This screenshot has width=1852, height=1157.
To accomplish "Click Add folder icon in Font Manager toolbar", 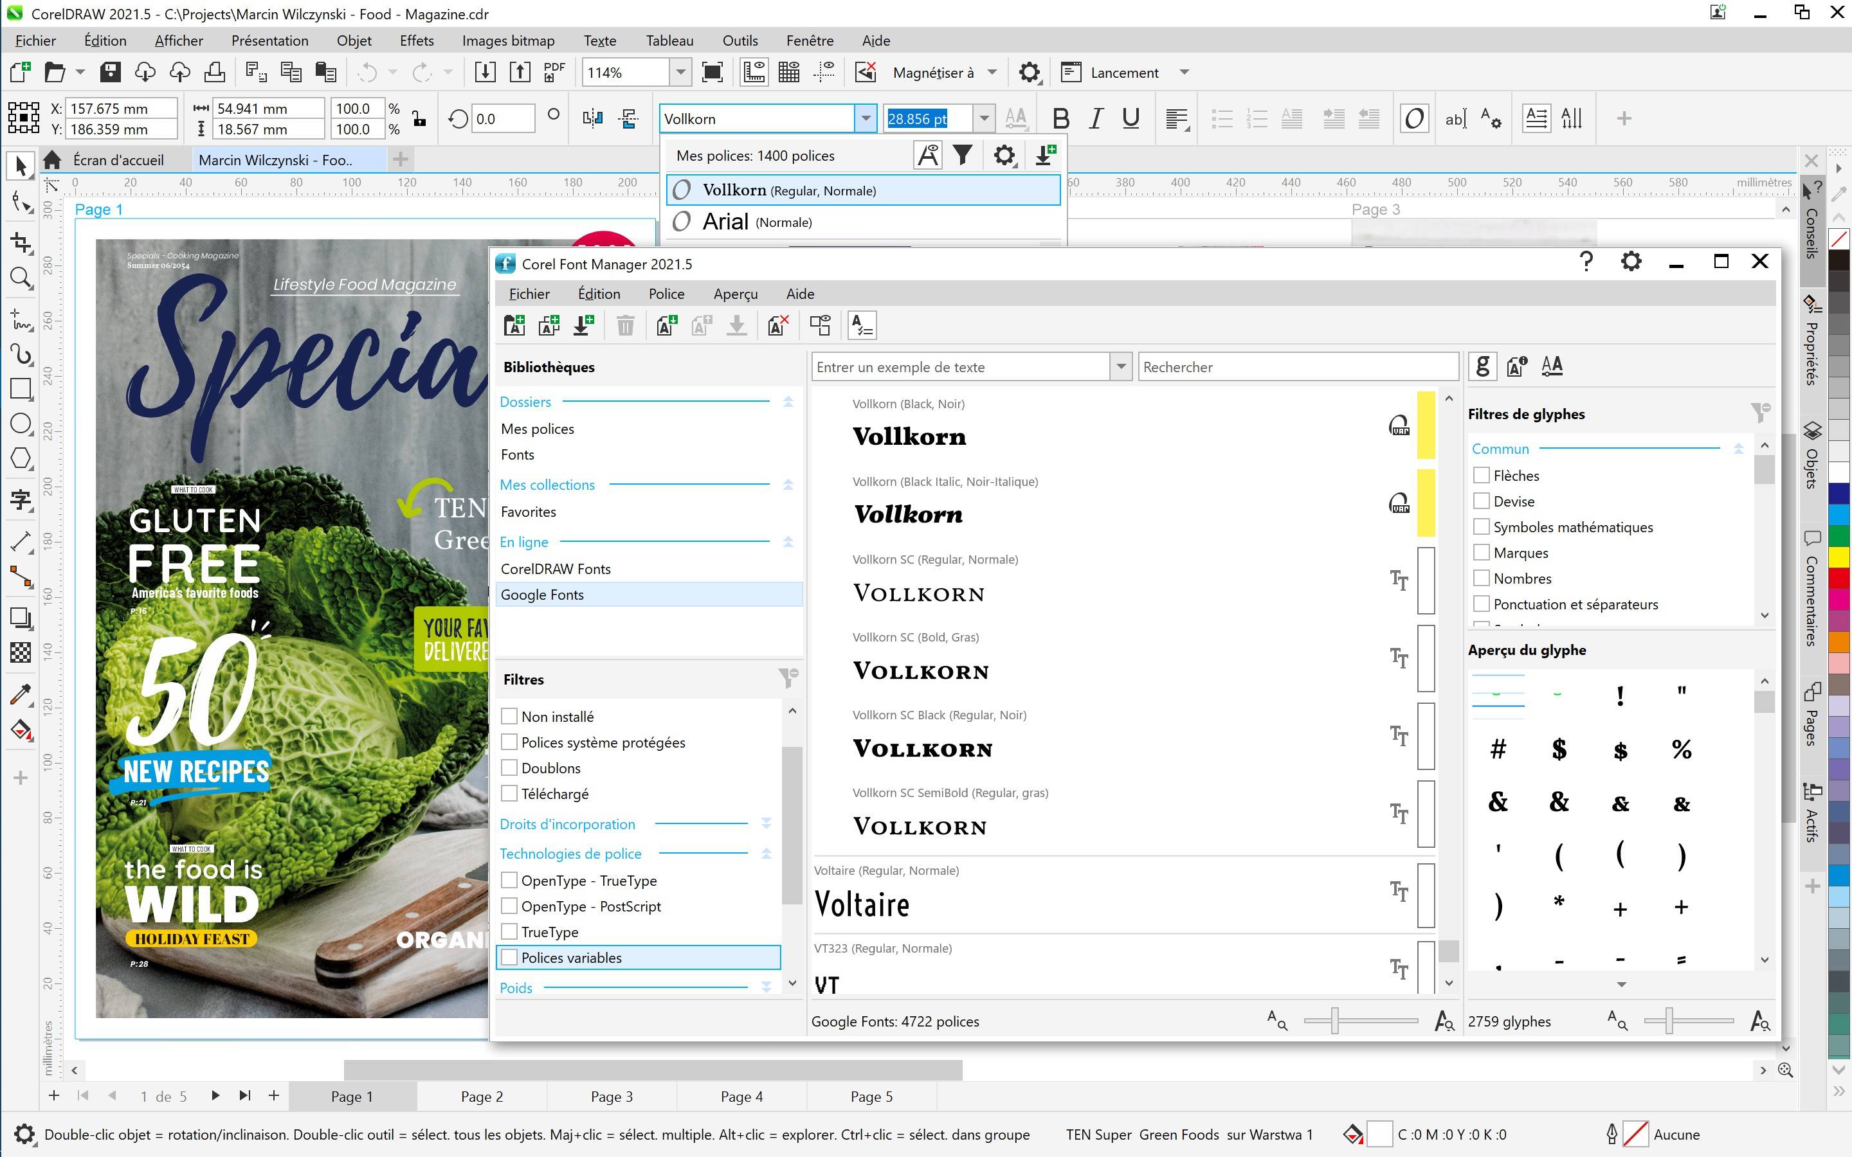I will (x=514, y=325).
